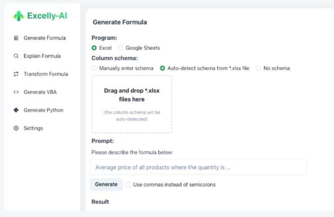Choose Manually enter schema option
Viewport: 334px width, 217px height.
(94, 68)
